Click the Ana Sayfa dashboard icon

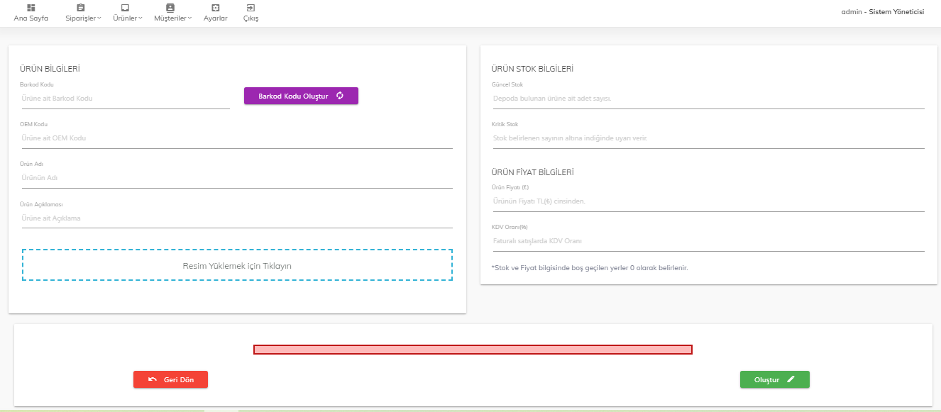point(31,8)
